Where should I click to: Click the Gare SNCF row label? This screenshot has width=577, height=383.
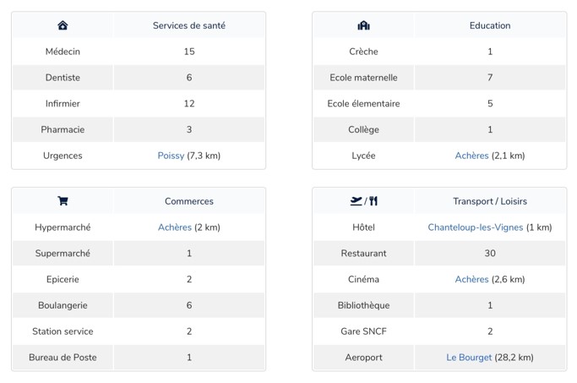click(363, 331)
